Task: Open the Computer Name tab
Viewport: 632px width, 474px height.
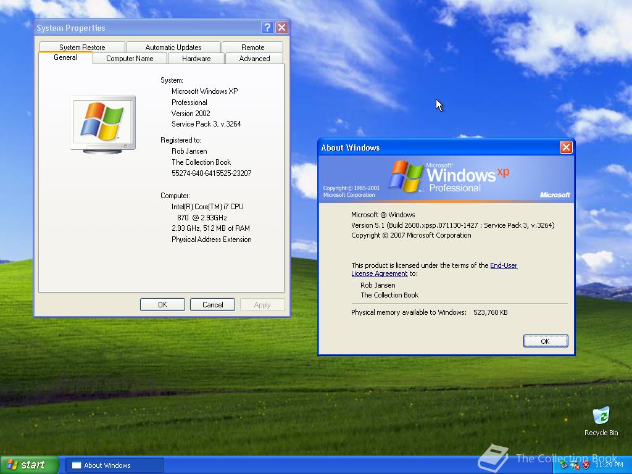Action: [x=130, y=58]
